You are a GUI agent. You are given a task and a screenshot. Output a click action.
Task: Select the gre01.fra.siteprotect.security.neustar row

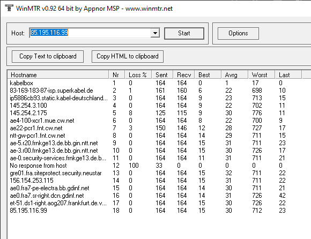[155, 173]
